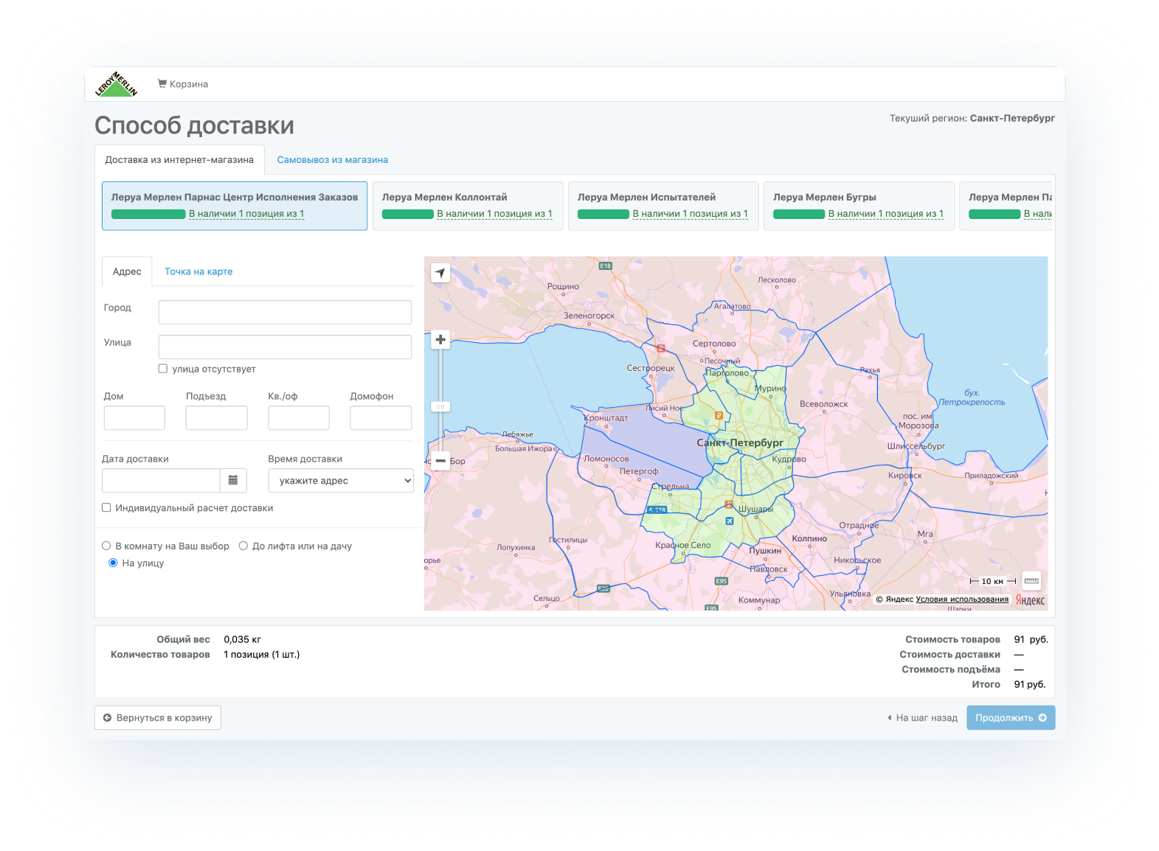This screenshot has width=1159, height=851.
Task: Click the green stock bar of Парнас store
Action: click(x=148, y=214)
